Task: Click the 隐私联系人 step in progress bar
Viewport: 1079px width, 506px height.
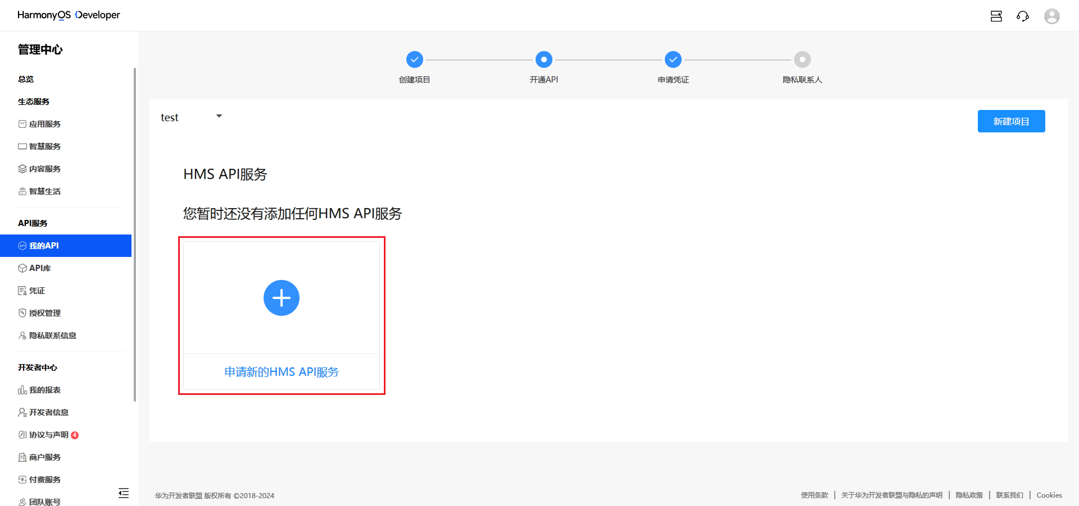Action: [x=802, y=59]
